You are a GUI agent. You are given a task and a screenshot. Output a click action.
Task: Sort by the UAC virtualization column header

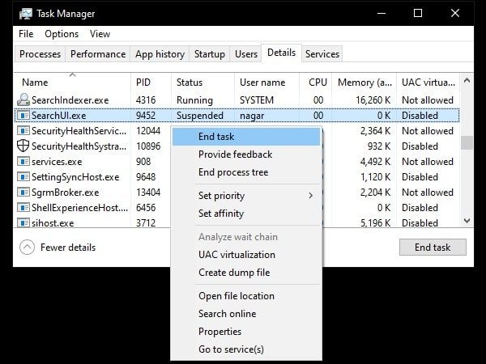(x=428, y=83)
